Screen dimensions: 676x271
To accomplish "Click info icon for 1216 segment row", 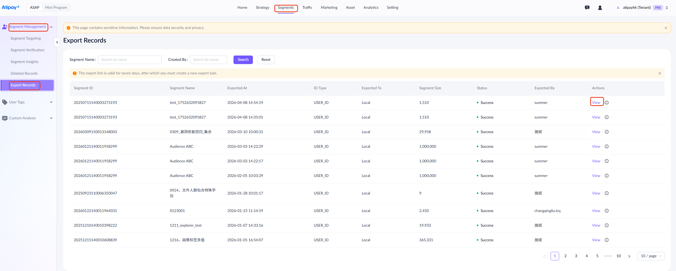I will click(x=607, y=240).
